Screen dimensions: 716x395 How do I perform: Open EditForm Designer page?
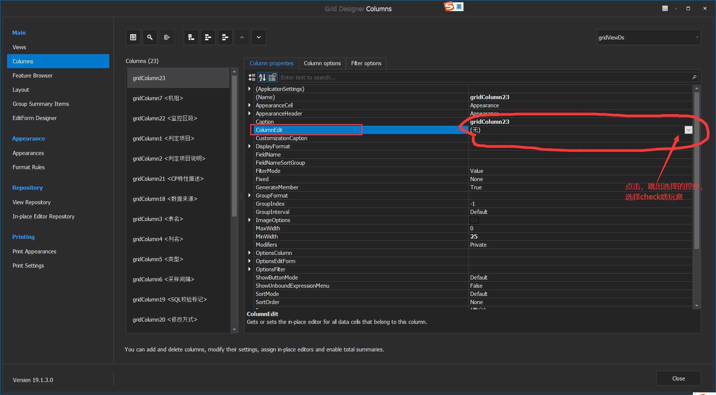point(58,118)
